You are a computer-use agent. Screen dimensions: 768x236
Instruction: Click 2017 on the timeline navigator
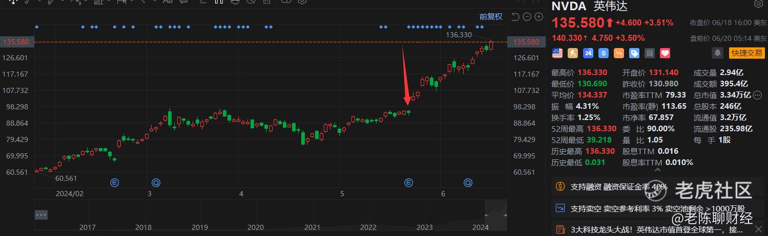87,227
